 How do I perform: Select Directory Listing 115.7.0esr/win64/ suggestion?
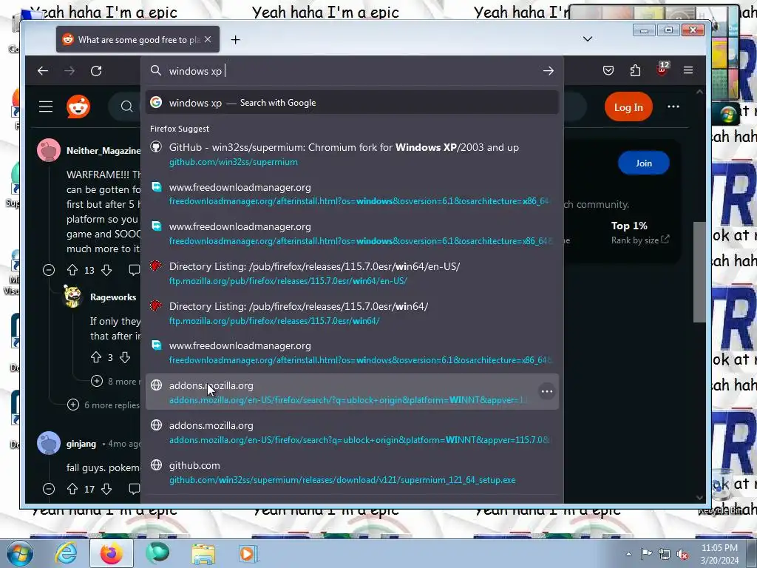coord(352,313)
